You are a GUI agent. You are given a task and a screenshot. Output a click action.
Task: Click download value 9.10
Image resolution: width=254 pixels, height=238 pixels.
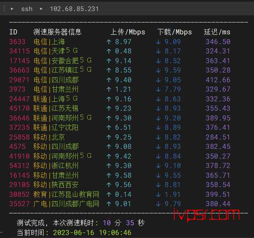173,165
